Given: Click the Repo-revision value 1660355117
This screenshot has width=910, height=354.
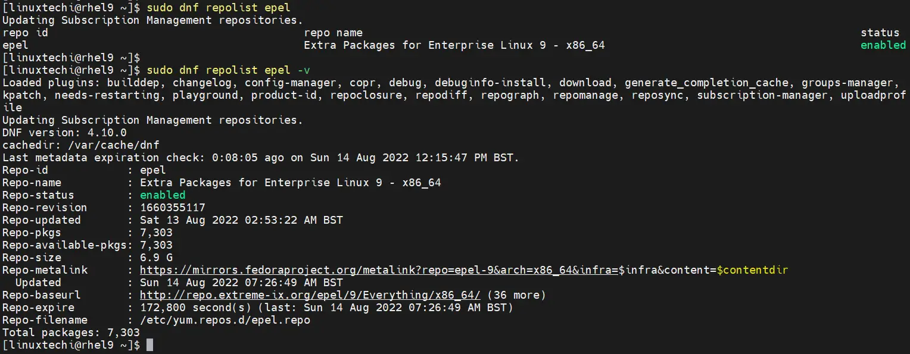Looking at the screenshot, I should [173, 208].
